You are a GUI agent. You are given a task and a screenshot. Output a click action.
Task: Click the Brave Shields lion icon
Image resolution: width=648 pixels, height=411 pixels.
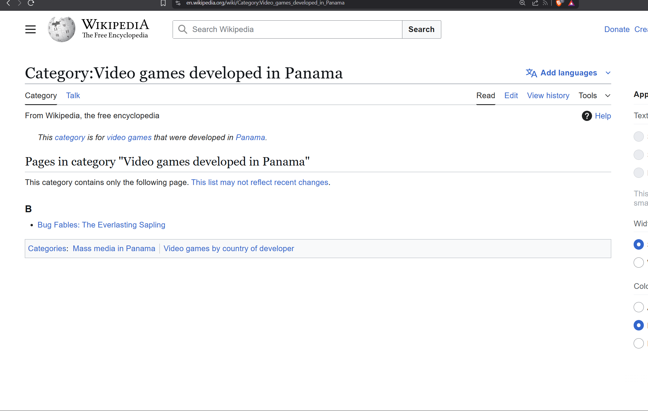559,3
